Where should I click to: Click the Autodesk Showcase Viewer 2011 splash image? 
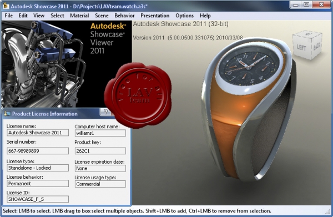click(67, 64)
